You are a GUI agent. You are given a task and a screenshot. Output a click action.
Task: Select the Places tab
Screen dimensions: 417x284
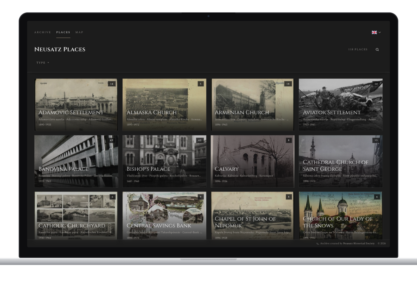click(63, 32)
